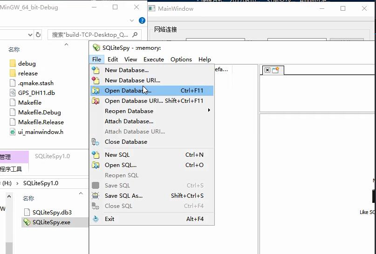Choose Exit from File menu
The width and height of the screenshot is (376, 254).
click(x=152, y=219)
